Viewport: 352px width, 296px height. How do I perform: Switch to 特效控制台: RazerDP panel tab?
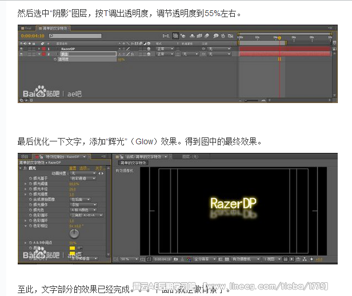click(62, 157)
